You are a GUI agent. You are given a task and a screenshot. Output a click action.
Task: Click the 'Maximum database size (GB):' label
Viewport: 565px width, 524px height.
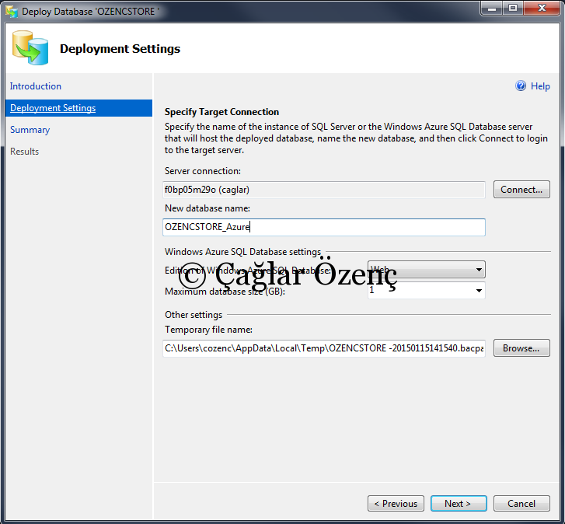tap(225, 292)
